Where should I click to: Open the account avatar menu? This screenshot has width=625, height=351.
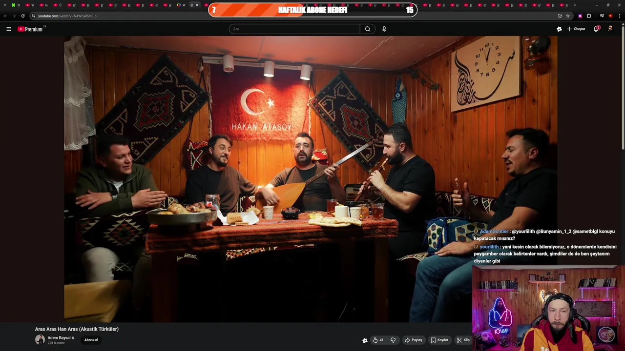610,29
